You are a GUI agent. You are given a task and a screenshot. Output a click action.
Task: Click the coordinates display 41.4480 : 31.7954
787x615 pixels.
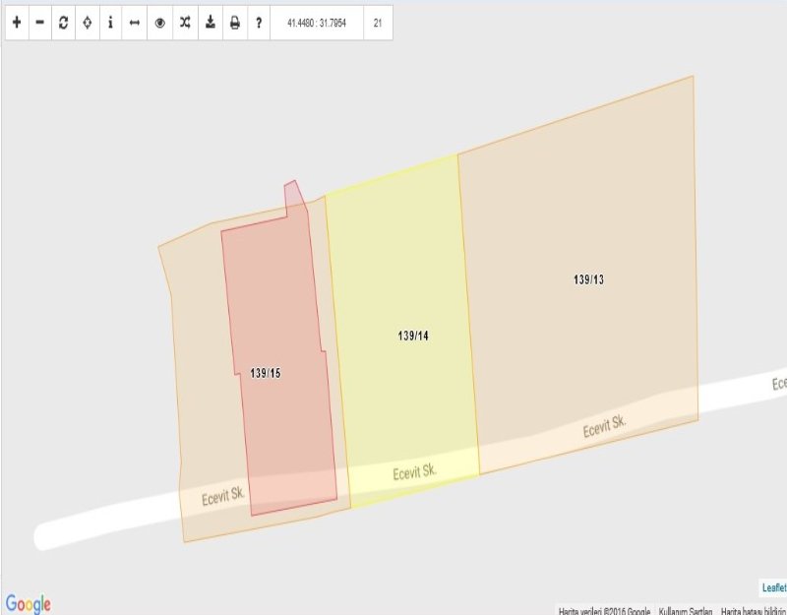click(x=317, y=22)
